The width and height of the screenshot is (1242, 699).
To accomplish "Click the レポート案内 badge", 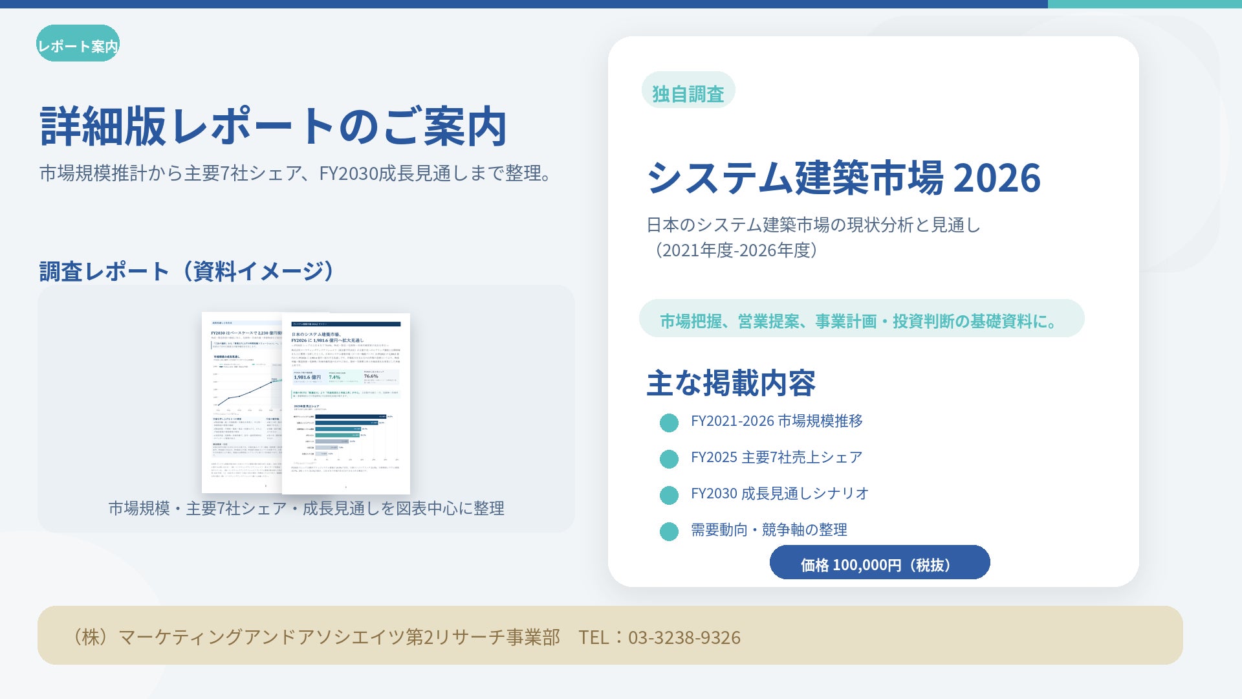I will click(x=78, y=44).
